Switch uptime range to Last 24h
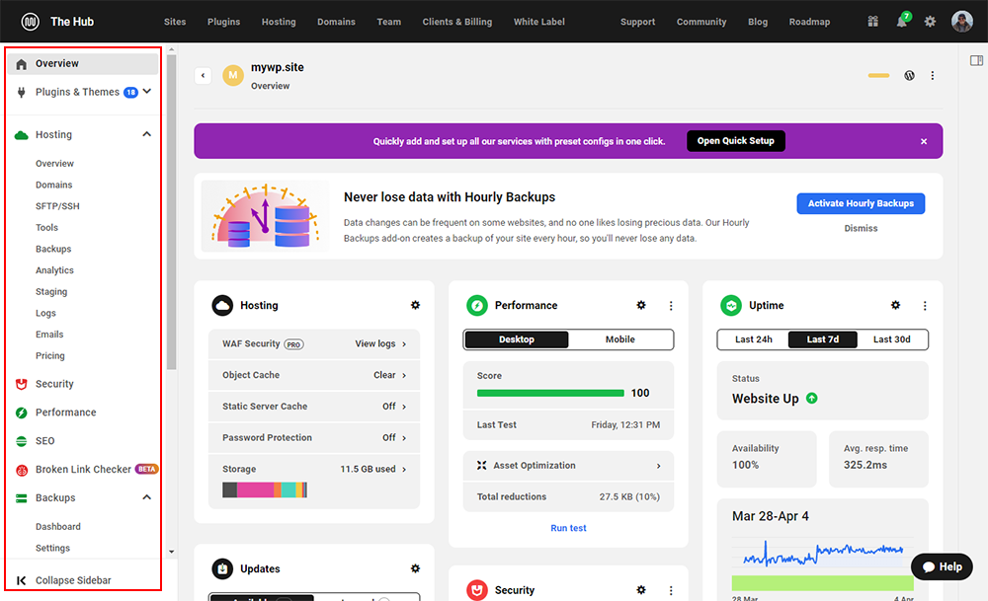Screen dimensions: 988x601 (754, 339)
